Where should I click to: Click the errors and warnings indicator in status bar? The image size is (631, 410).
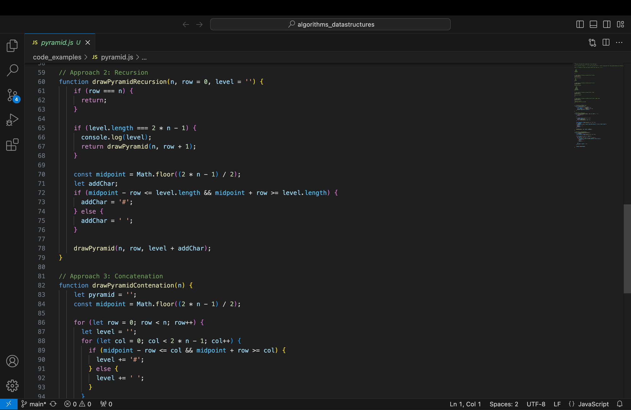click(77, 404)
